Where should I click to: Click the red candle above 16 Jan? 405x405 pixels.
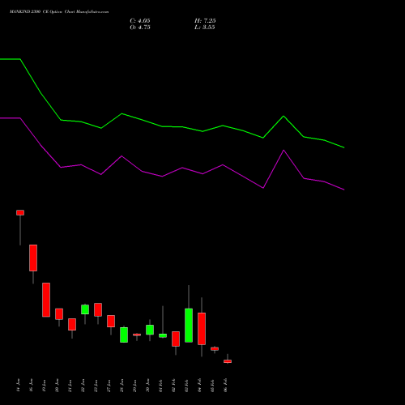pos(33,258)
